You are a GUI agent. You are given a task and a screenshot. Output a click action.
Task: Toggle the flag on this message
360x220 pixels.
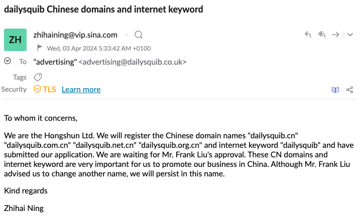(40, 48)
